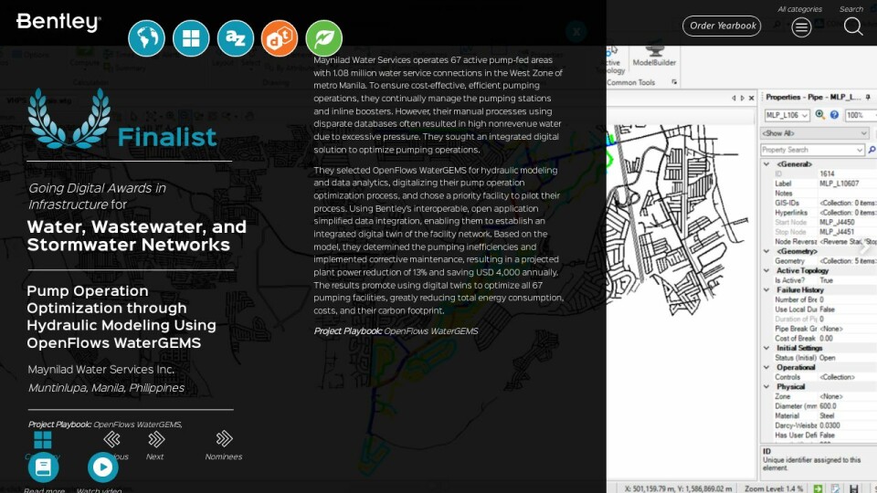Close the drawing tab with X
The image size is (877, 493).
(751, 98)
